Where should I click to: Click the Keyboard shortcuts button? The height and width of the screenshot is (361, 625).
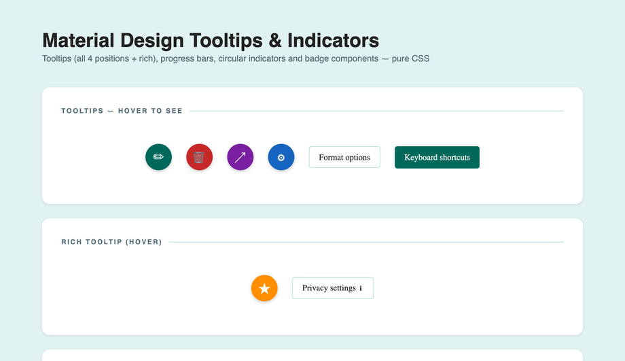coord(437,157)
